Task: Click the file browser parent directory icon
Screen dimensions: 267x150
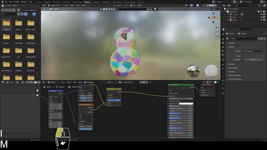Action: [10, 10]
